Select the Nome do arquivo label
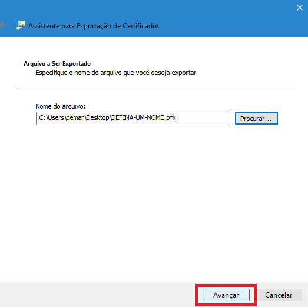The image size is (308, 307). tap(60, 106)
